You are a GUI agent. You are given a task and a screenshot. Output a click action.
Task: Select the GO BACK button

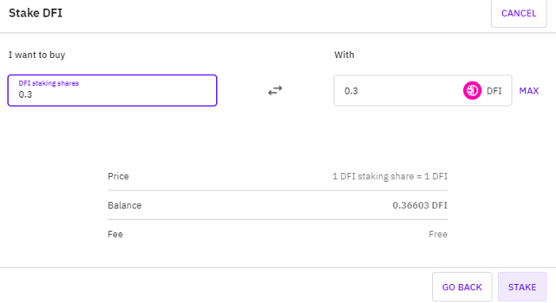(462, 287)
